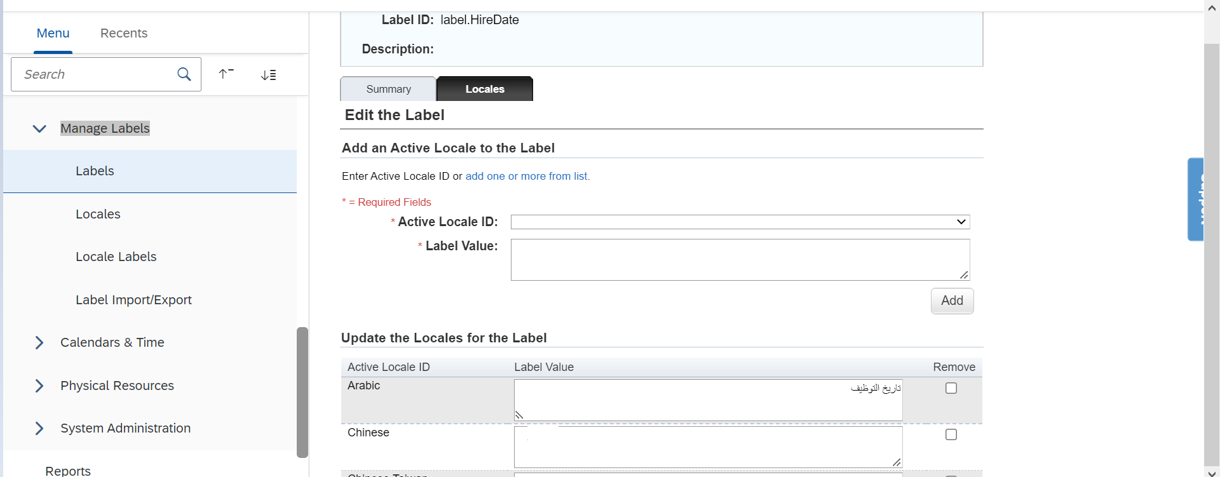Click the sidebar menu scrollbar thumb
1220x477 pixels.
coord(302,392)
